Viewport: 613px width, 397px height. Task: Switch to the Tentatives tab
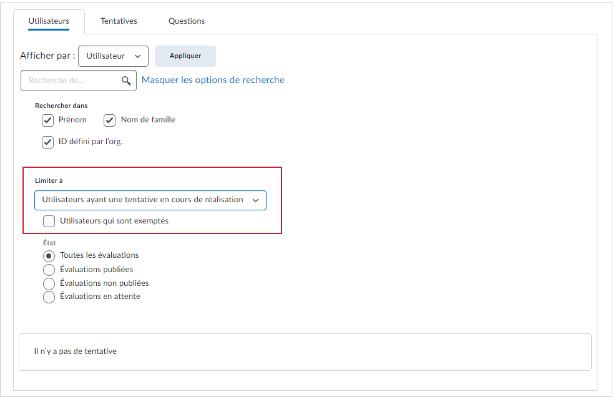pos(119,21)
